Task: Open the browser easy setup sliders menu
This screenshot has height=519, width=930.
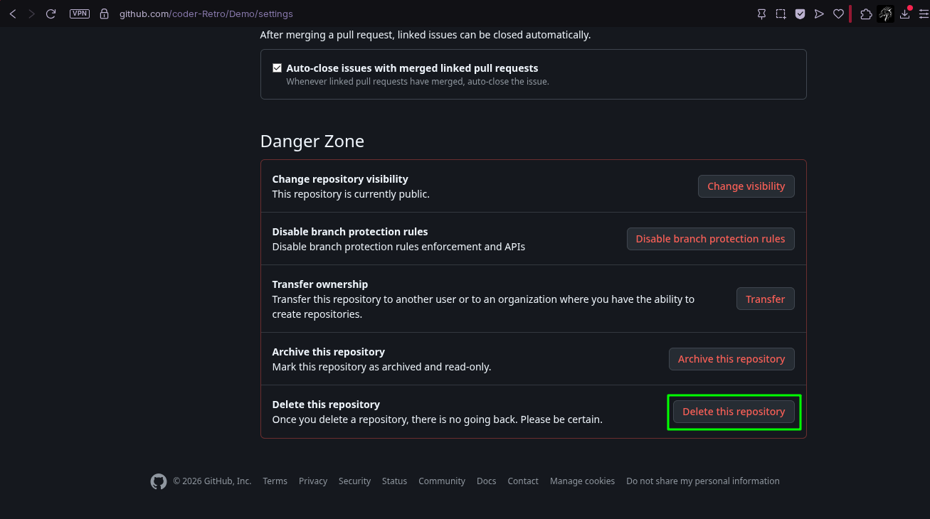Action: 924,14
